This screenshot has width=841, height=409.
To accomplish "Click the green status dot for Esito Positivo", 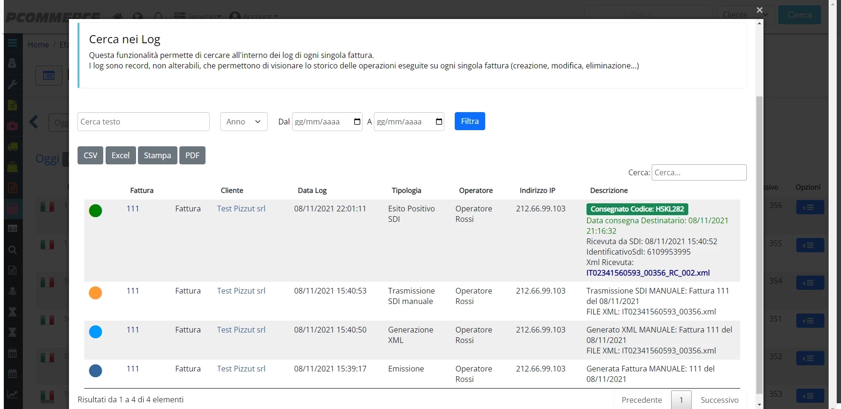I will tap(96, 210).
